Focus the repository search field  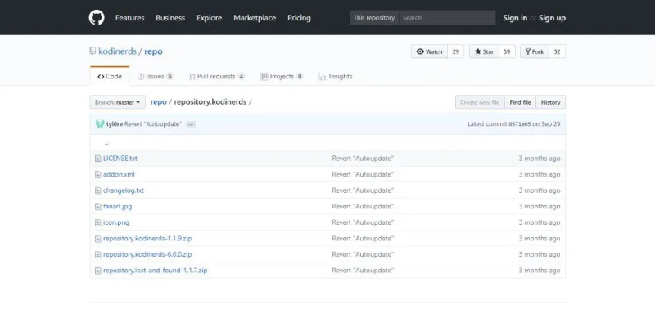click(x=447, y=18)
